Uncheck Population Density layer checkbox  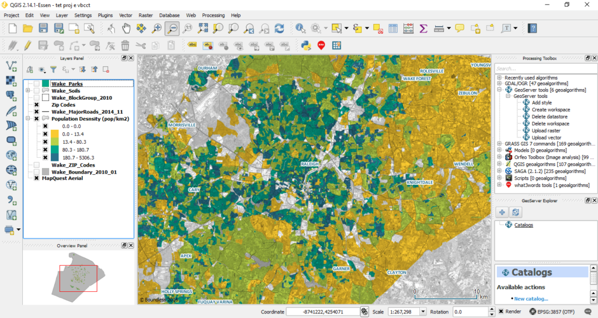pos(37,119)
